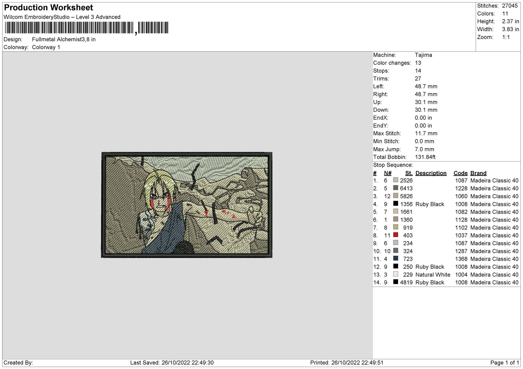Click the machine value 'Tajima'
Image resolution: width=523 pixels, height=369 pixels.
pyautogui.click(x=423, y=55)
